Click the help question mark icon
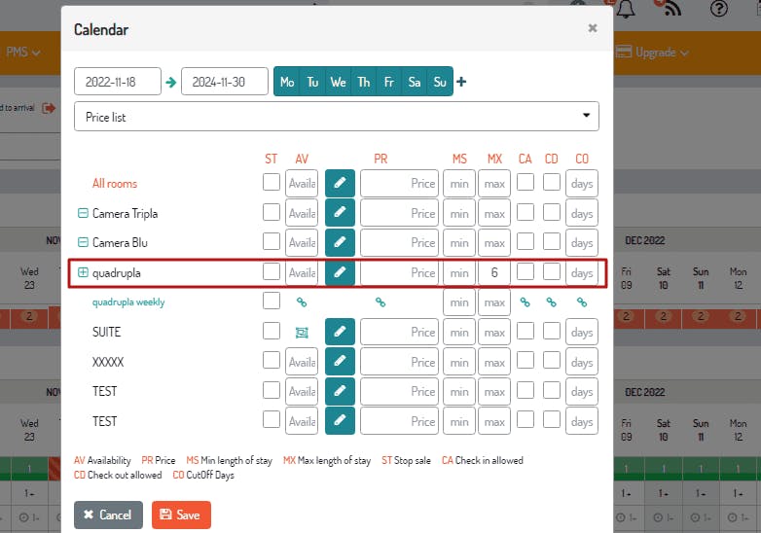 point(719,8)
